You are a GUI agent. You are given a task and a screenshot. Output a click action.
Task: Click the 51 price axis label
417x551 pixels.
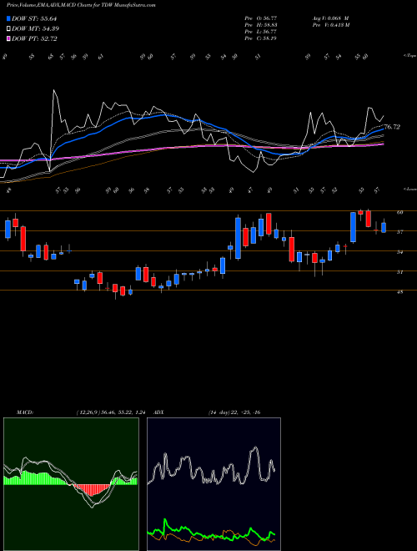pyautogui.click(x=399, y=271)
